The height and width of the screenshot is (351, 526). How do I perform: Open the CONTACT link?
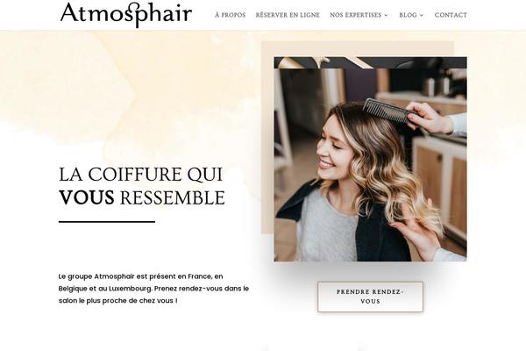451,15
